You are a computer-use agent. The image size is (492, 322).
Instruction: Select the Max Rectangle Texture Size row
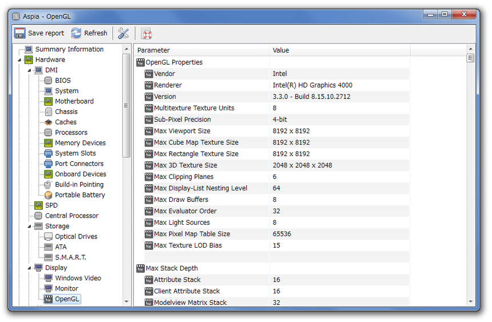(x=276, y=154)
